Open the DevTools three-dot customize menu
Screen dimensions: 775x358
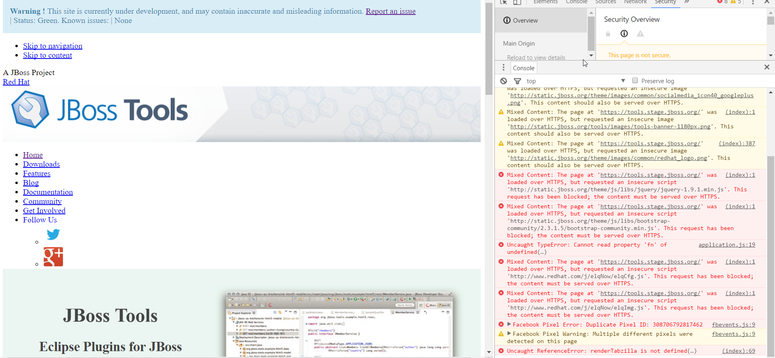(x=753, y=2)
